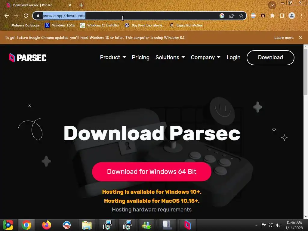Expand the Solutions dropdown menu

click(170, 57)
